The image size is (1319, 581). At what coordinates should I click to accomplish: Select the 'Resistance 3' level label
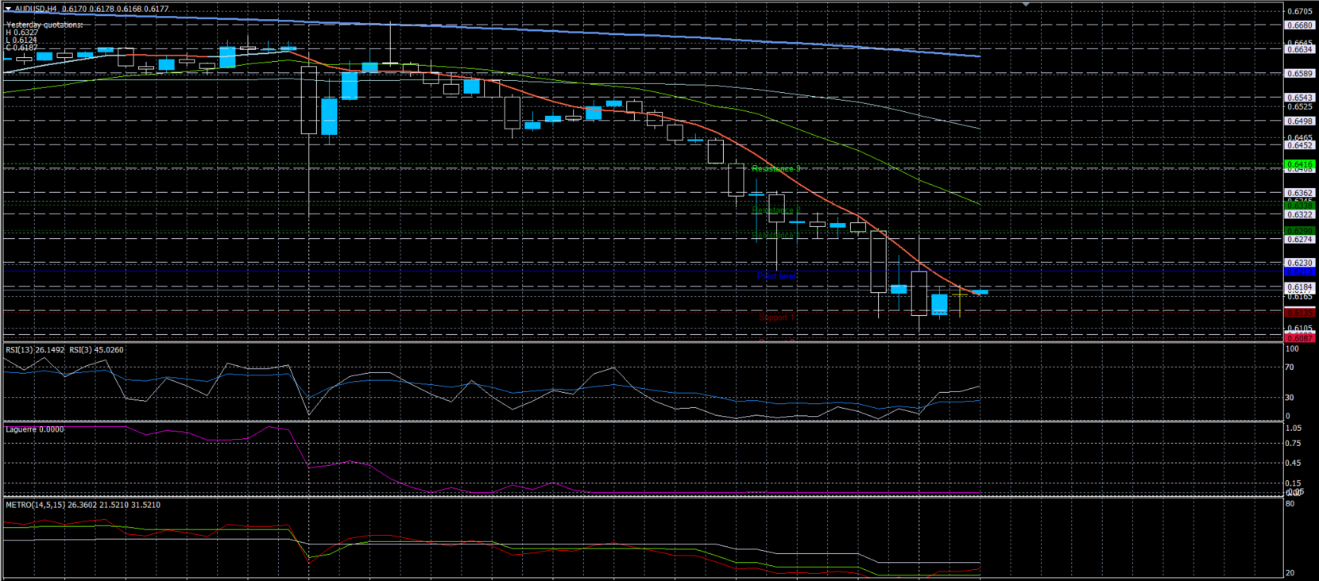(776, 168)
